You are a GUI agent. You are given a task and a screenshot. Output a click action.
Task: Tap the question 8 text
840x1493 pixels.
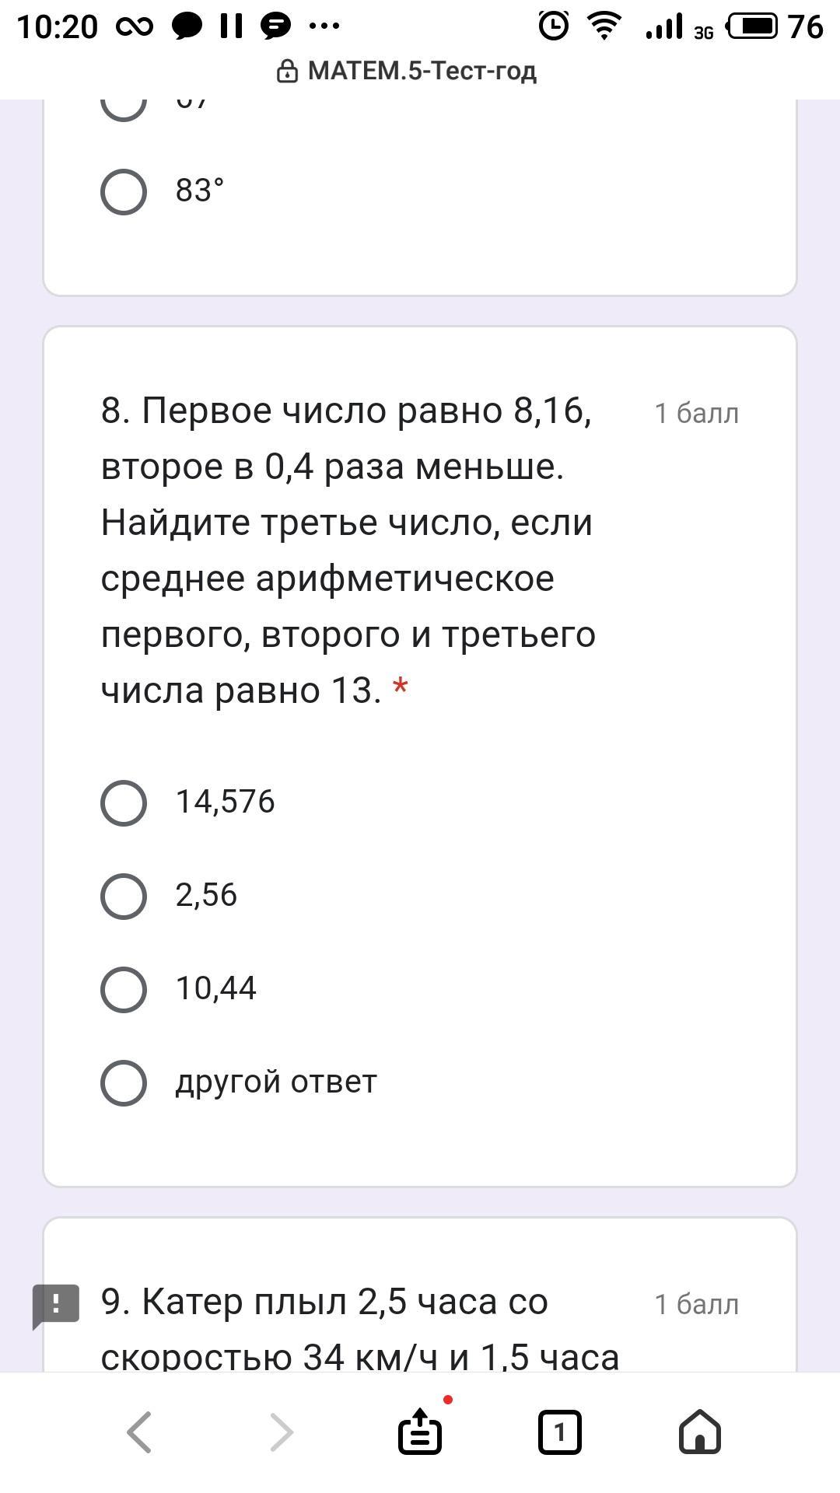click(x=348, y=550)
